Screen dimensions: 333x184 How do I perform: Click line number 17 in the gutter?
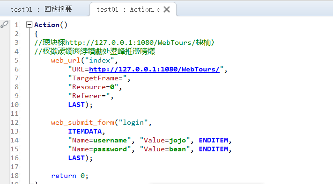coord(15,167)
